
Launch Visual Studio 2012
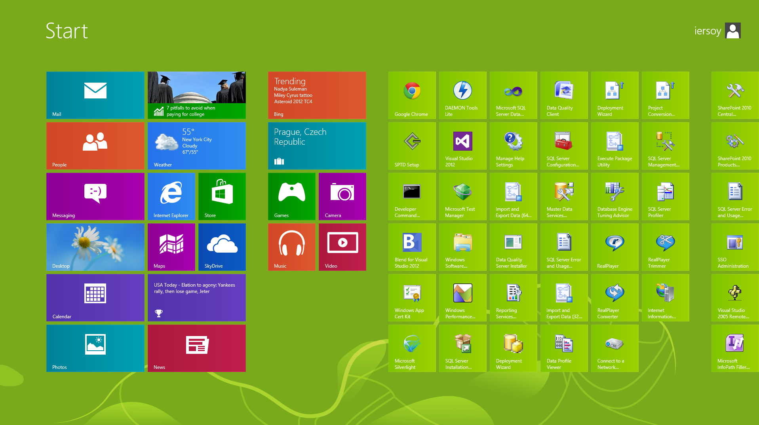click(x=463, y=146)
